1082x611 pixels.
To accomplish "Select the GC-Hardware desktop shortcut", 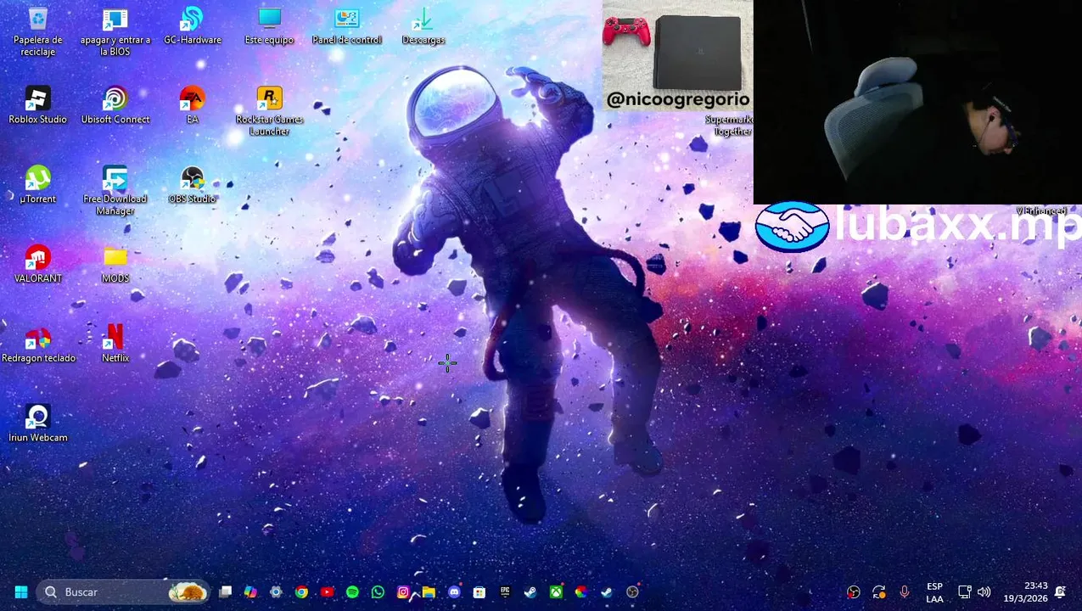I will tap(193, 26).
